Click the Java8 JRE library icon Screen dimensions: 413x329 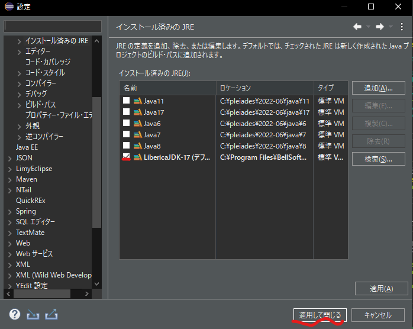[x=138, y=146]
